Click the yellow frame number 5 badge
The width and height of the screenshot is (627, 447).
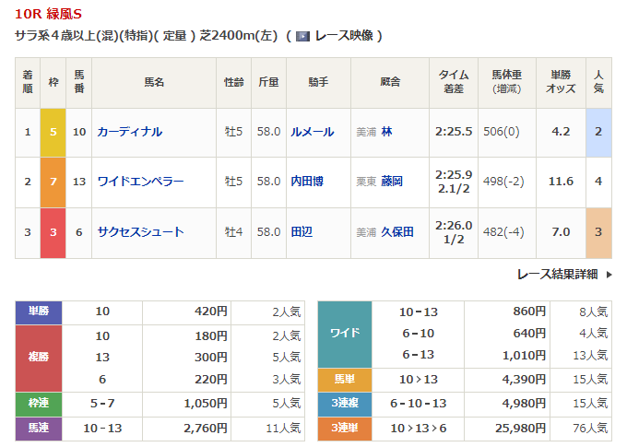pos(53,132)
